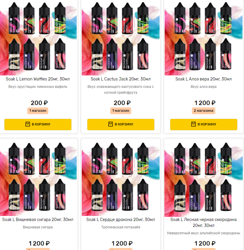The image size is (244, 250).
Task: Add Soak L Lemon Waffles to cart
Action: [x=38, y=124]
